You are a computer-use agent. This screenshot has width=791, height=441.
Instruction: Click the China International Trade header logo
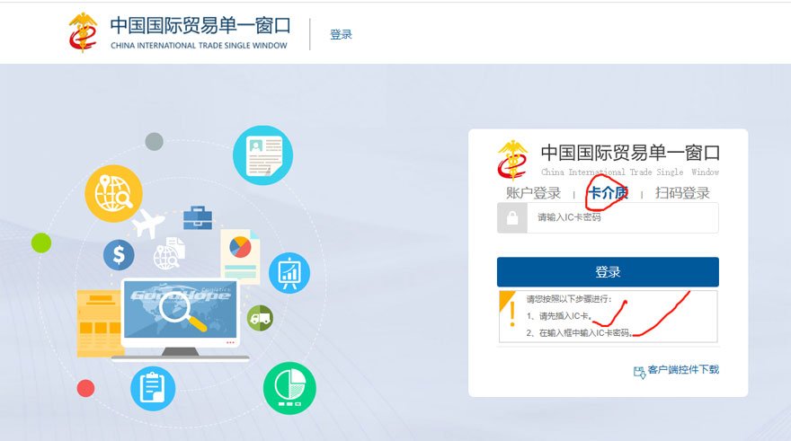[178, 32]
